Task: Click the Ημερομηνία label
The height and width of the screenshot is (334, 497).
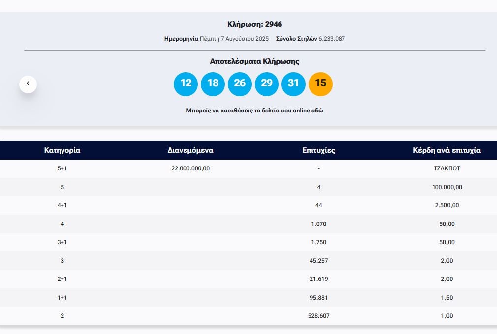Action: [x=181, y=39]
